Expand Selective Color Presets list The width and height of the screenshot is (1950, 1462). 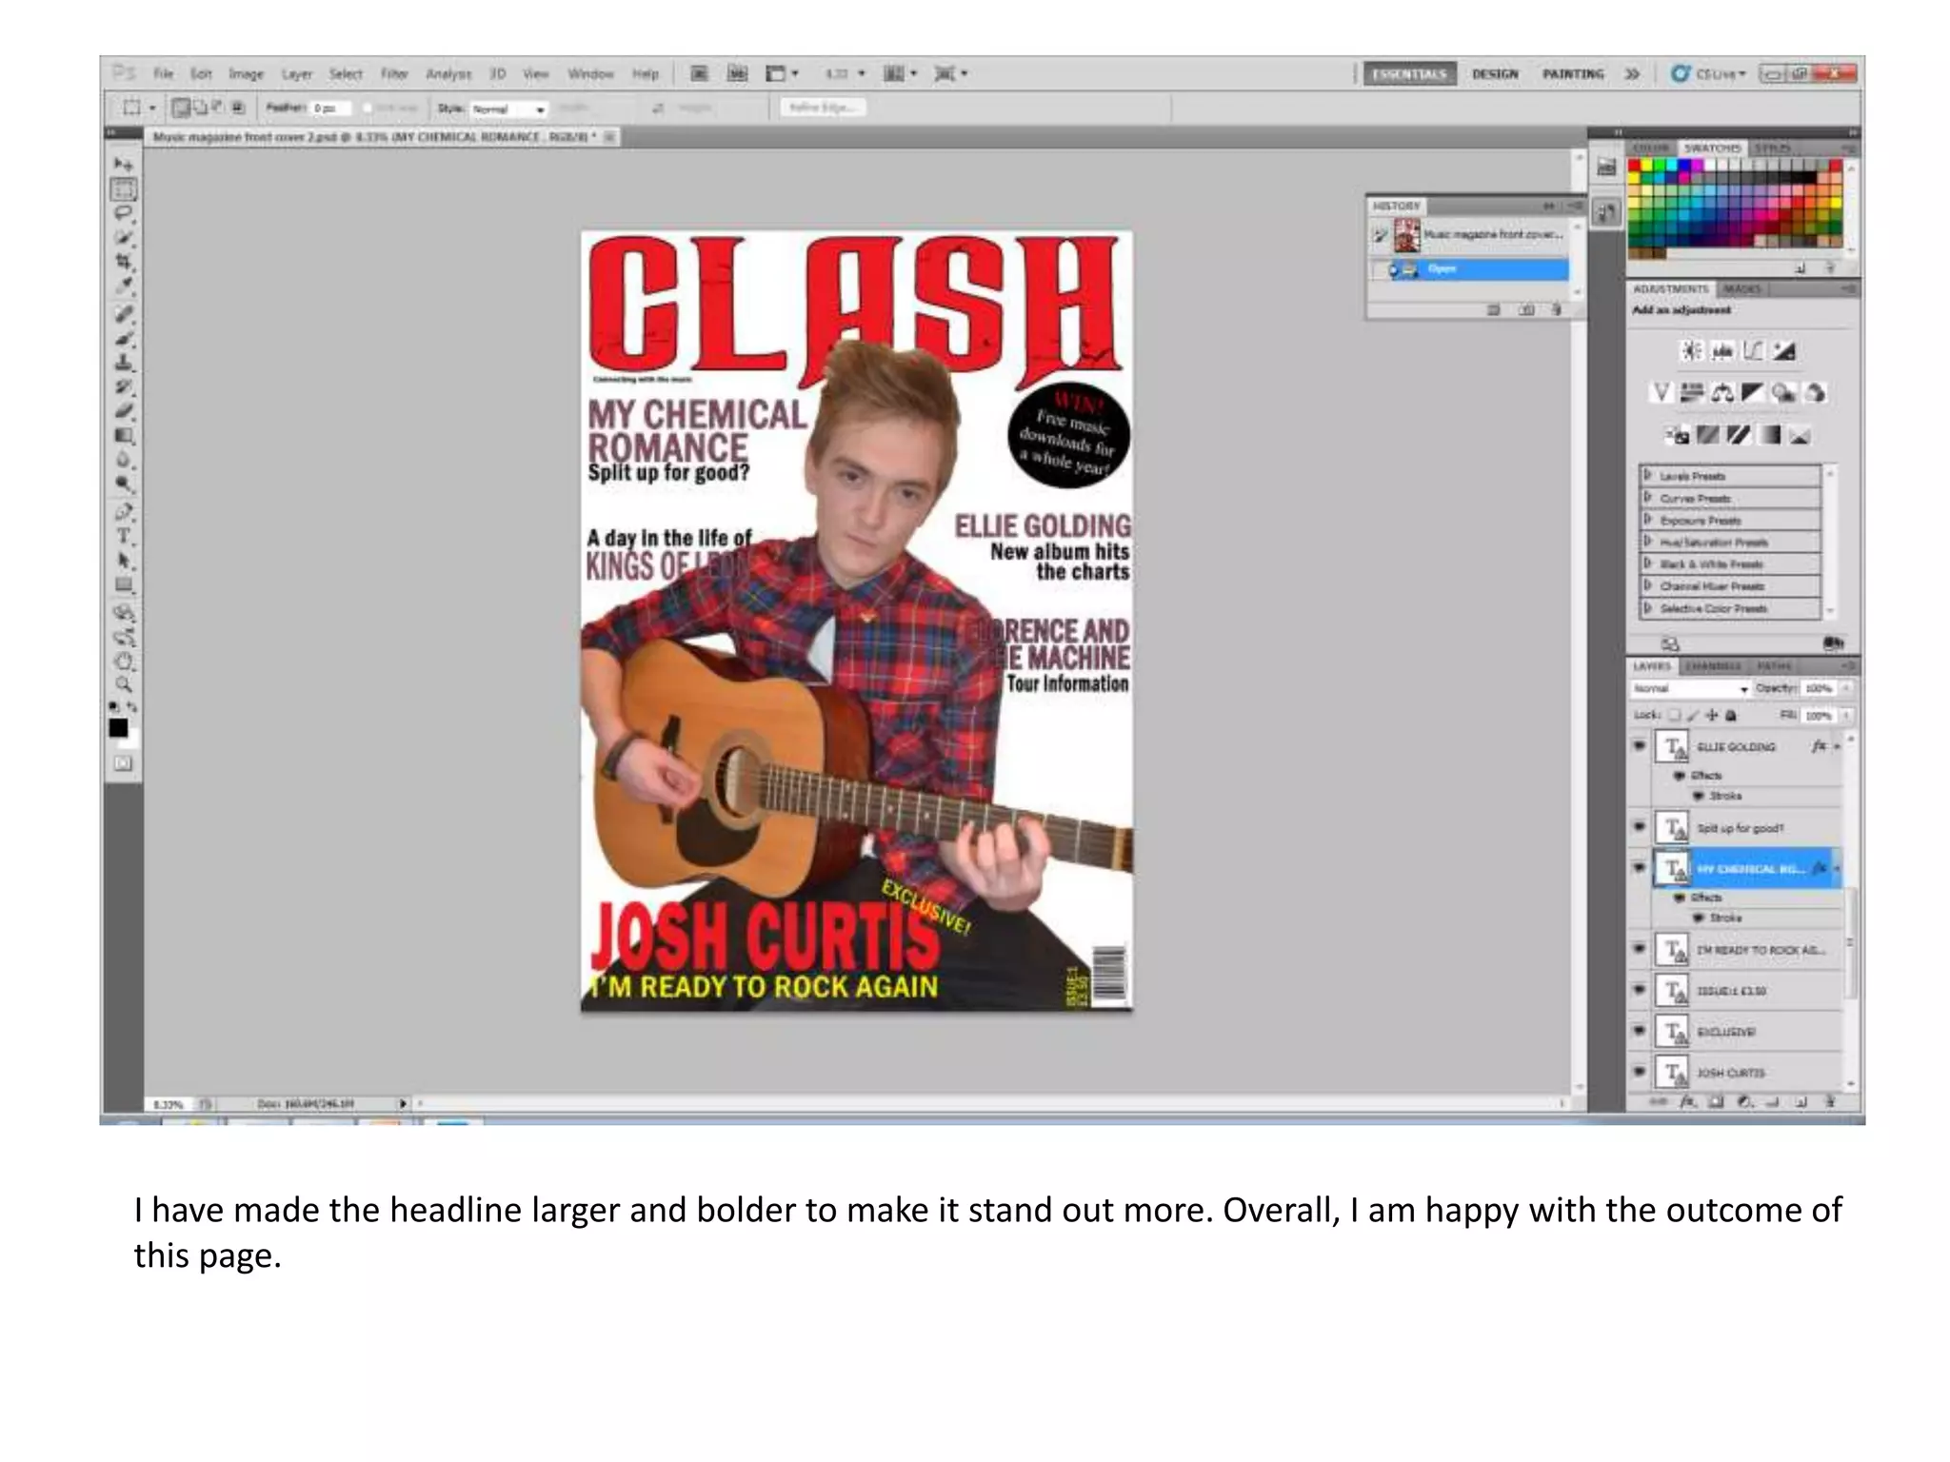pos(1648,607)
